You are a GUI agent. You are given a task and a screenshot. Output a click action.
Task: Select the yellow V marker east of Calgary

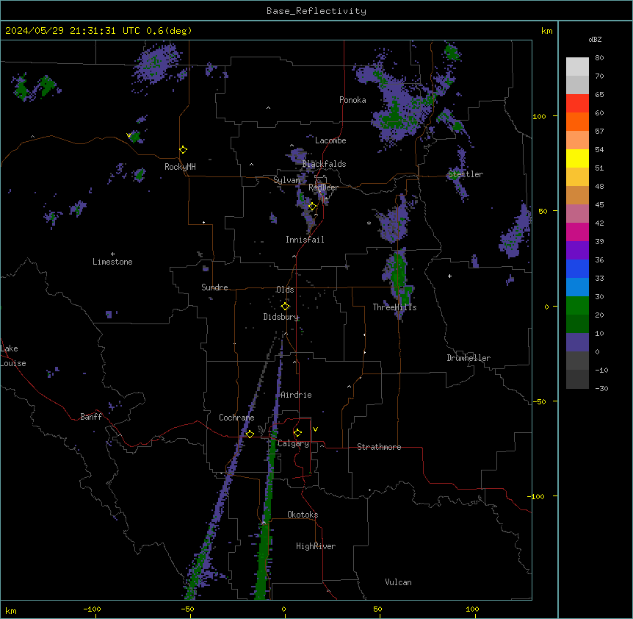pyautogui.click(x=315, y=429)
